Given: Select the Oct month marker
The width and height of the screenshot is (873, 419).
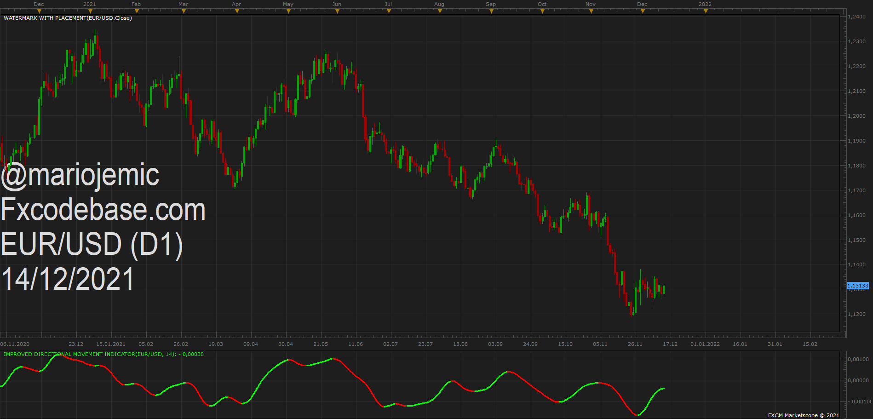Looking at the screenshot, I should pyautogui.click(x=542, y=11).
